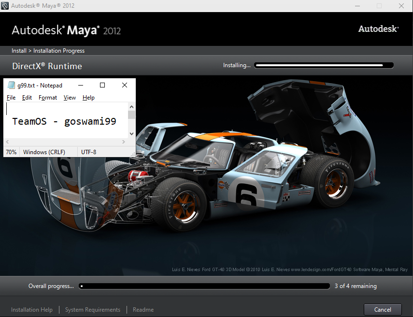Click the Notepad window resize grip

[133, 155]
